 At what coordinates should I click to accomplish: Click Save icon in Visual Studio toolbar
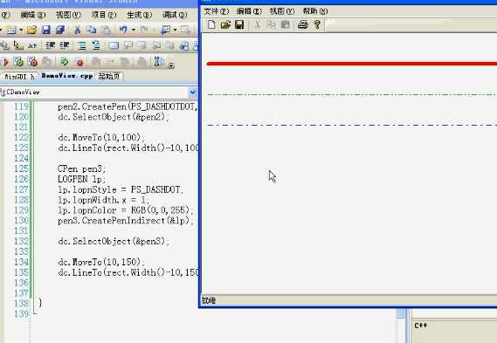[x=46, y=30]
